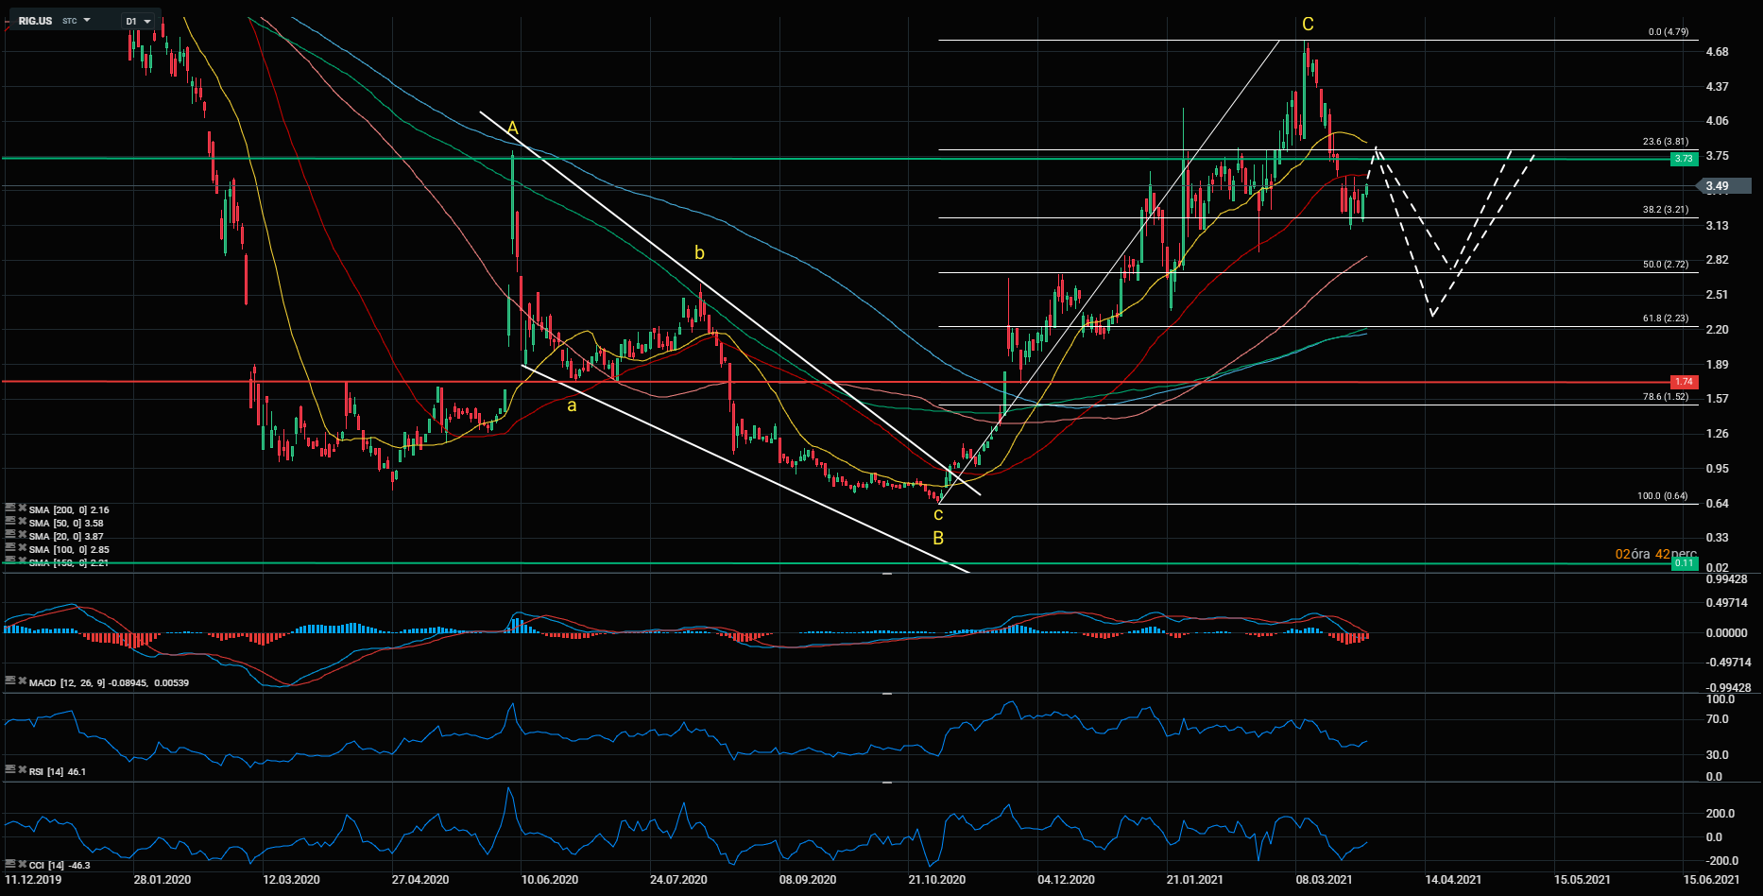
Task: Click the 10.06.2020 date on time axis
Action: pyautogui.click(x=549, y=880)
